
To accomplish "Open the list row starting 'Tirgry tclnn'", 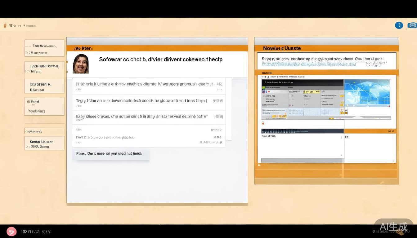I will (x=149, y=103).
